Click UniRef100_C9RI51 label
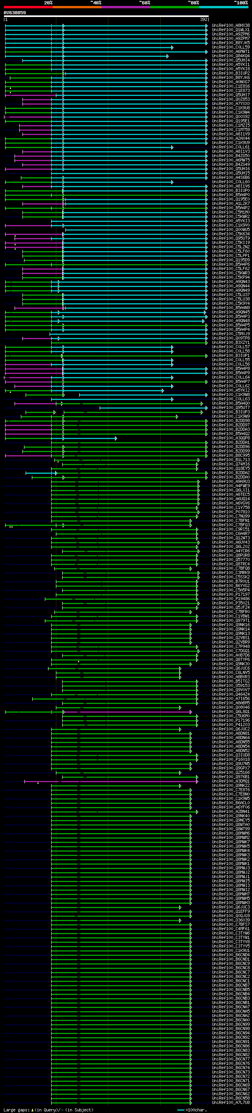 tap(231, 530)
